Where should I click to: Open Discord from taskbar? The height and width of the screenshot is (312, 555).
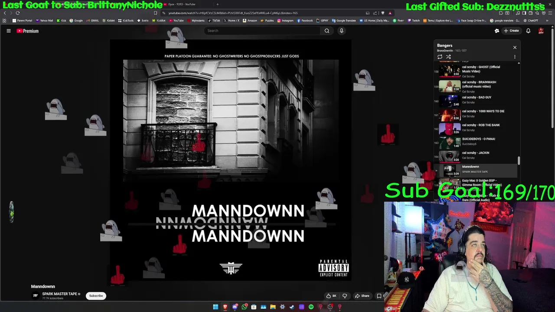tap(235, 307)
